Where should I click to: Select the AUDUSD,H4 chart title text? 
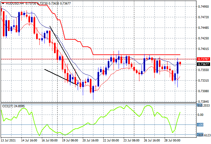[15, 4]
